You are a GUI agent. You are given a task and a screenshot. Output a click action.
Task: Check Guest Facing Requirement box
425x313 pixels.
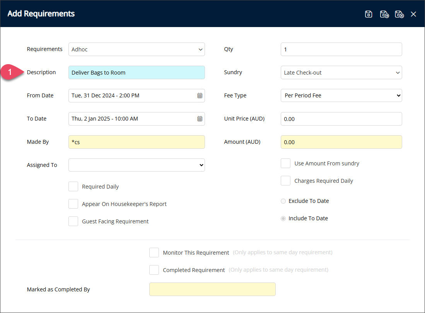[x=73, y=221]
